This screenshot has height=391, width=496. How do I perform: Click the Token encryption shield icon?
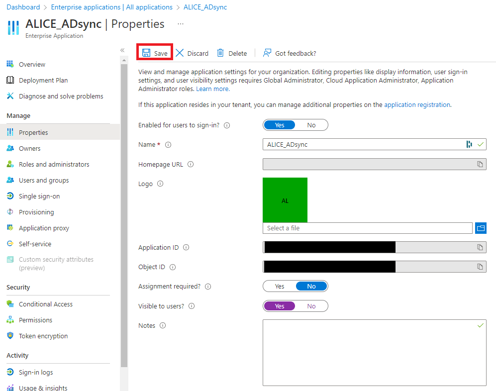click(x=10, y=335)
